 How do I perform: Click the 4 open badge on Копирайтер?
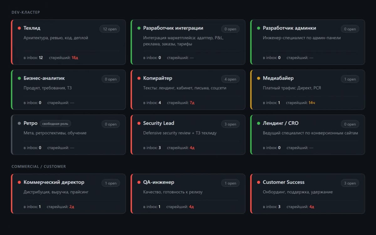(x=230, y=79)
